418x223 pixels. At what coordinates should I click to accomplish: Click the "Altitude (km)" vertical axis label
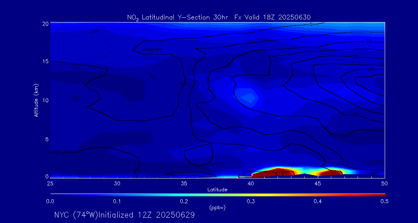click(36, 100)
